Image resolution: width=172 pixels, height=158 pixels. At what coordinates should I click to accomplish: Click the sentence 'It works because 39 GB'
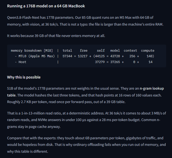pyautogui.click(x=56, y=36)
